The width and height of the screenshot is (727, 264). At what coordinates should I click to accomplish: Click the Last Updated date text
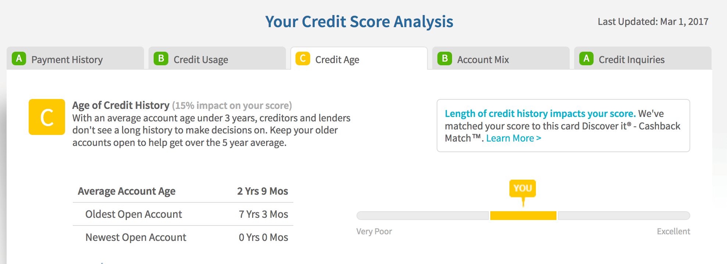coord(653,21)
